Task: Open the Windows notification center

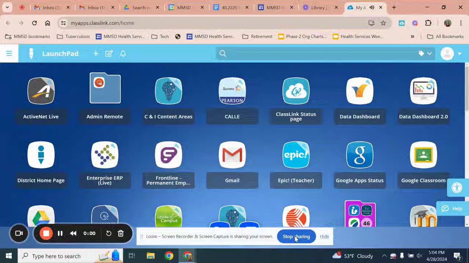Action: 457,256
